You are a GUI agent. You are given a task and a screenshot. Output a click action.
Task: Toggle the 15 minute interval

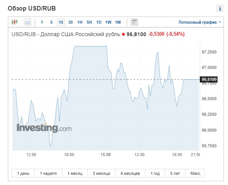61,22
